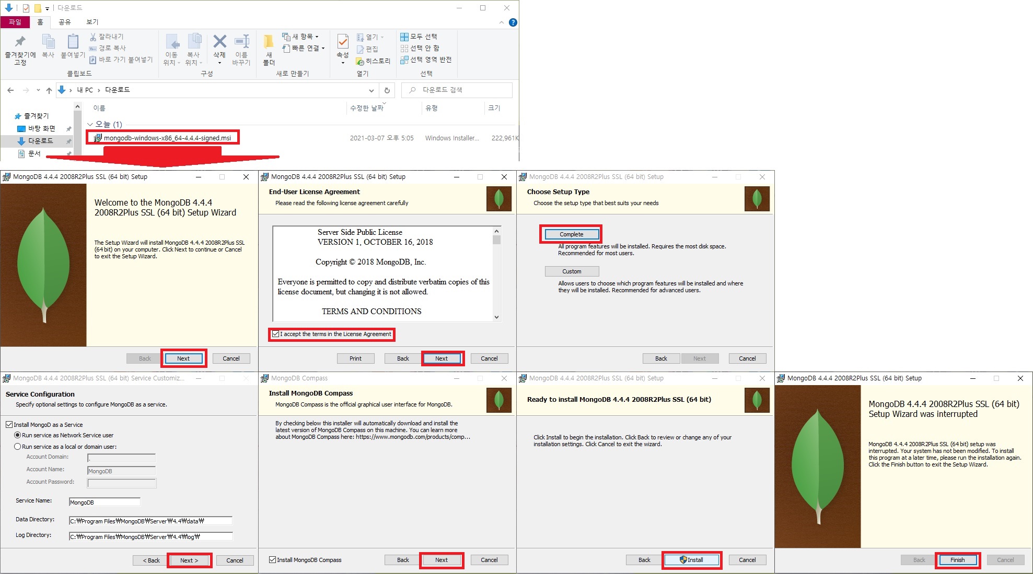Open the View (보기) ribbon tab
Viewport: 1033px width, 574px height.
coord(92,22)
